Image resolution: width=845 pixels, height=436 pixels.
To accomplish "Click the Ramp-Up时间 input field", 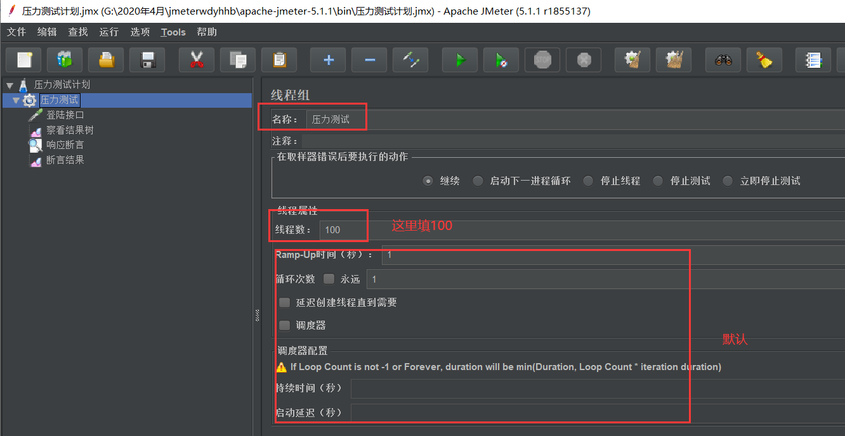I will coord(613,255).
